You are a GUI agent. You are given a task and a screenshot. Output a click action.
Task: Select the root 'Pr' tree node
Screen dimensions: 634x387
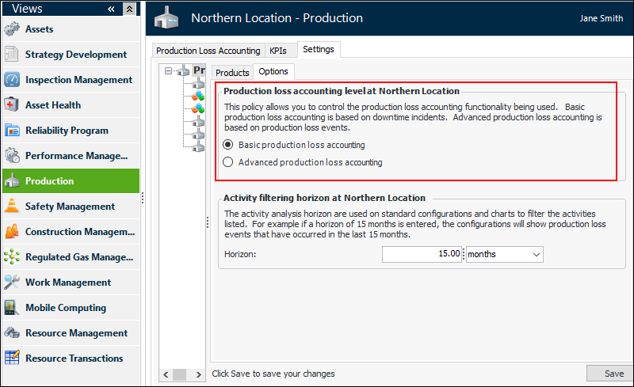click(199, 70)
